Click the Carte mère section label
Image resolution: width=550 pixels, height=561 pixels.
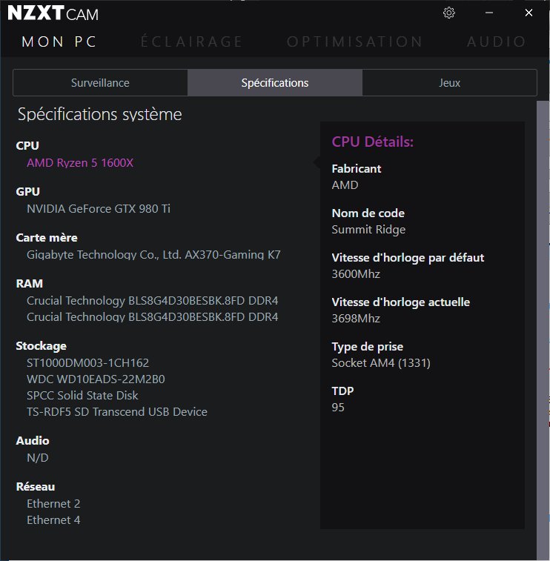pos(47,238)
